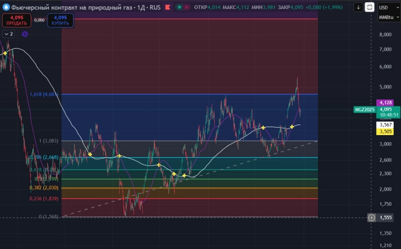Click the red flag icon beside the symbol title
This screenshot has width=401, height=249.
click(x=168, y=7)
